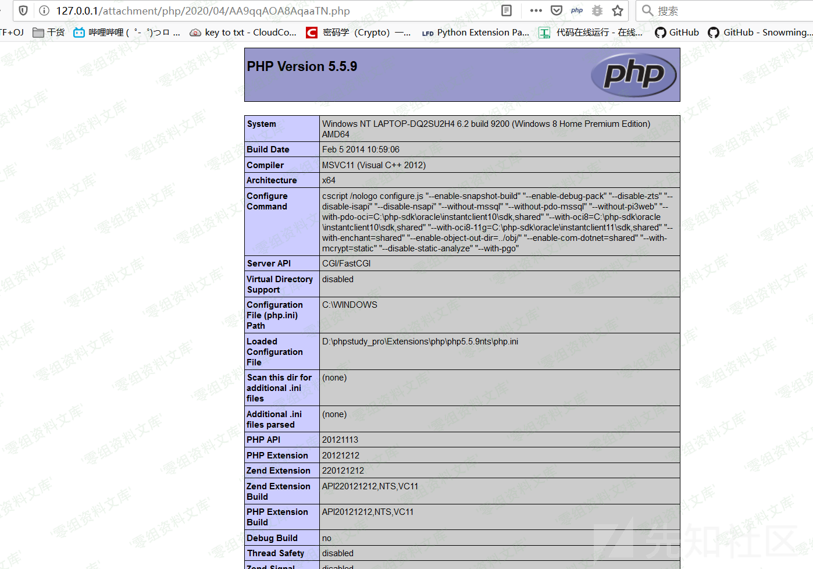Click the Build Date value Feb 5 2014

click(x=361, y=150)
